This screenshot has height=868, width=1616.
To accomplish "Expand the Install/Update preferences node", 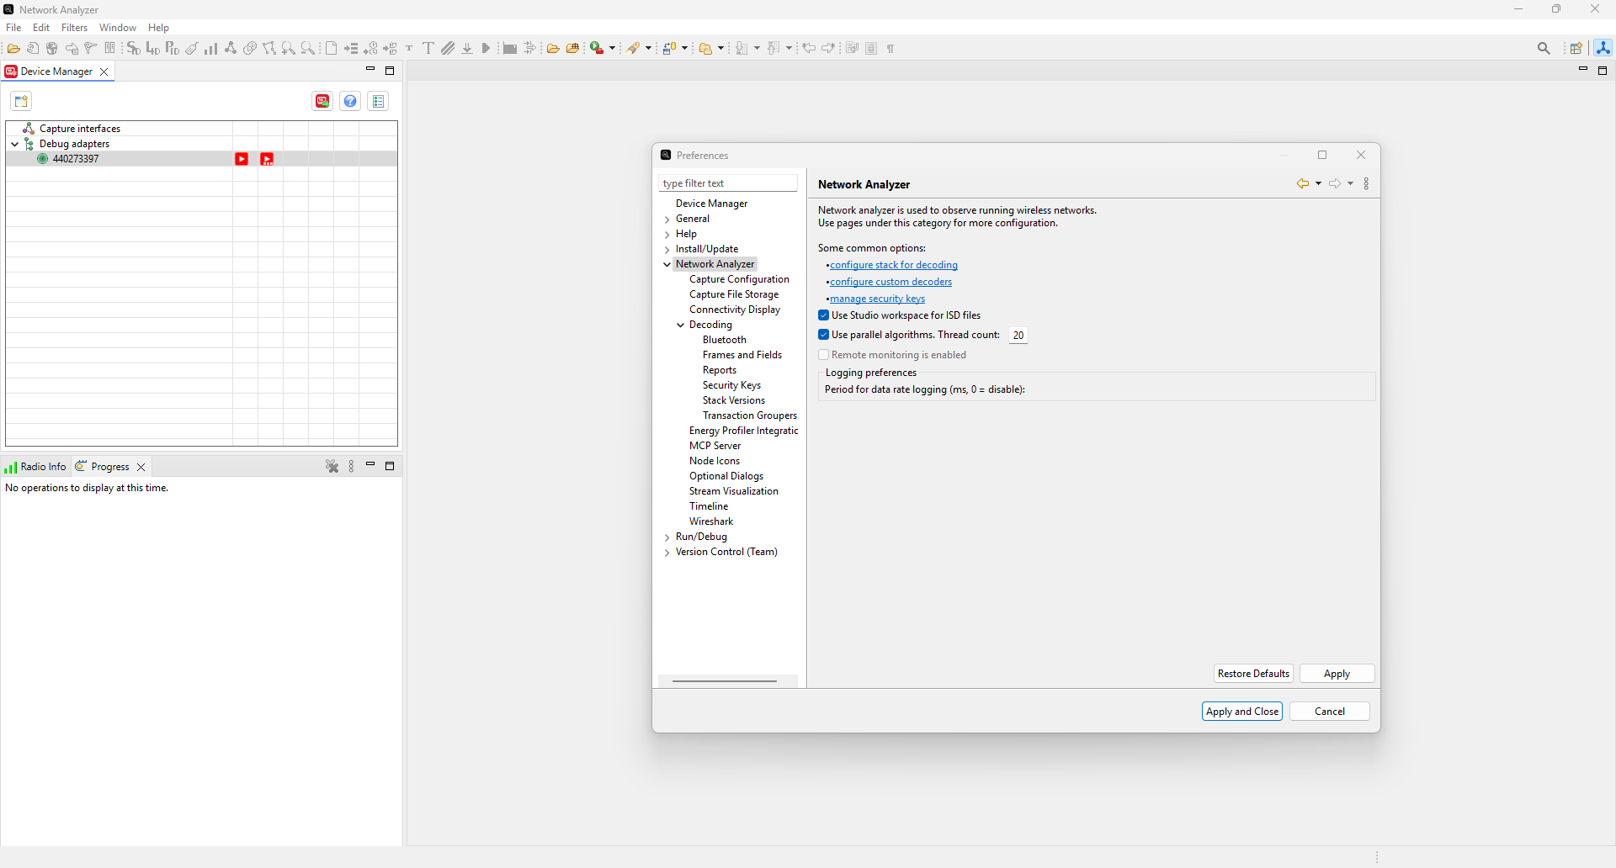I will tap(667, 250).
